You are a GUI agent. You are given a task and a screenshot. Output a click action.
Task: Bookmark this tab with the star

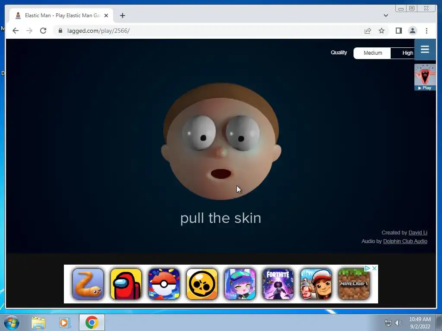[382, 31]
